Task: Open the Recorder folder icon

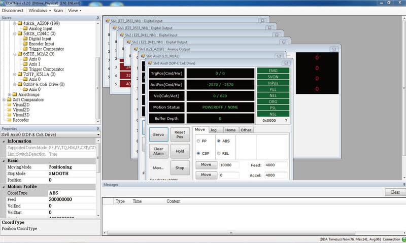Action: [x=9, y=120]
